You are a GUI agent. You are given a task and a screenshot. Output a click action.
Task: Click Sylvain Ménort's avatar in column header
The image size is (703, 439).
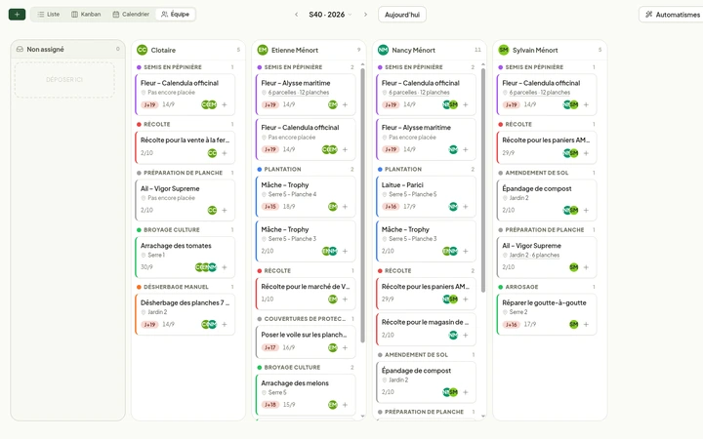coord(504,50)
